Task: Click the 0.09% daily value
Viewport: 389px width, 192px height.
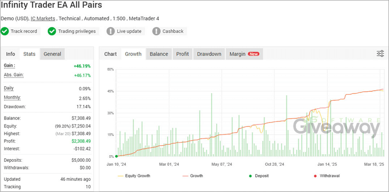Action: click(x=84, y=89)
